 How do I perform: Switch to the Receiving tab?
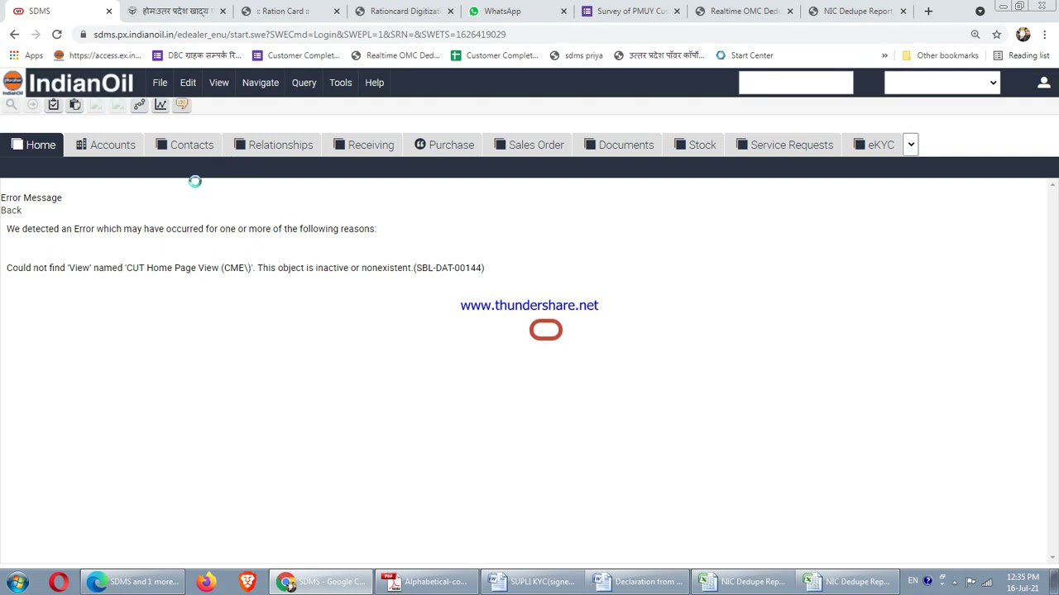click(x=363, y=145)
